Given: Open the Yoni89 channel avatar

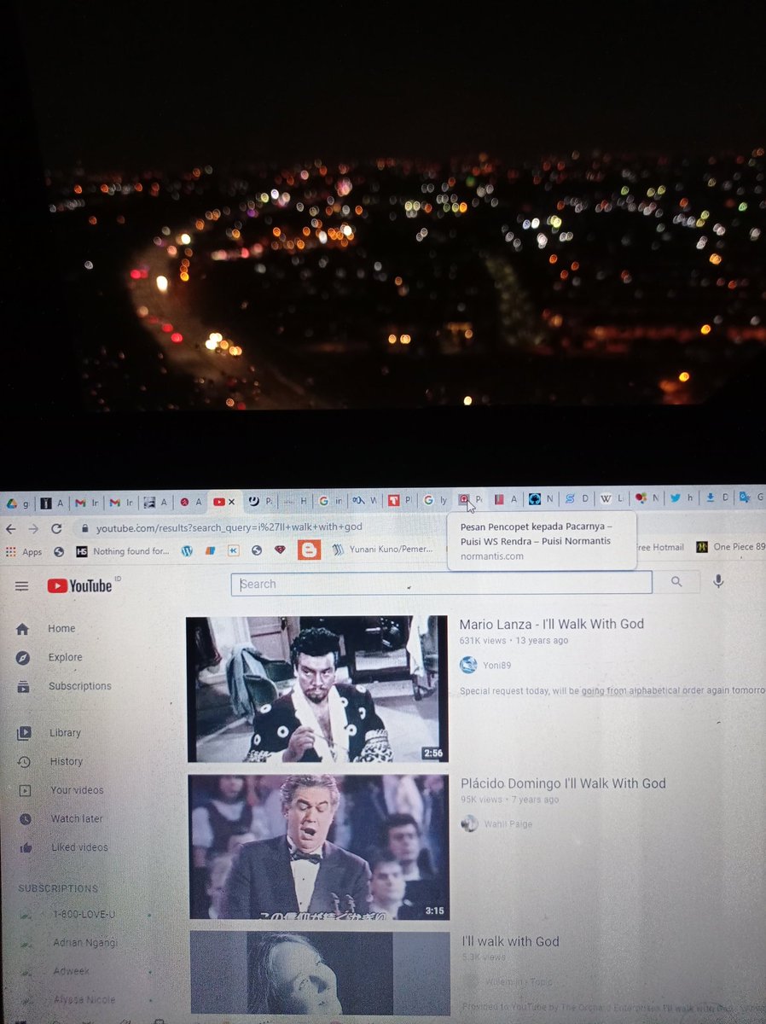Looking at the screenshot, I should 468,666.
